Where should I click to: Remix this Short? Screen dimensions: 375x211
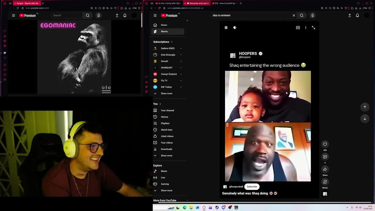coord(325,182)
